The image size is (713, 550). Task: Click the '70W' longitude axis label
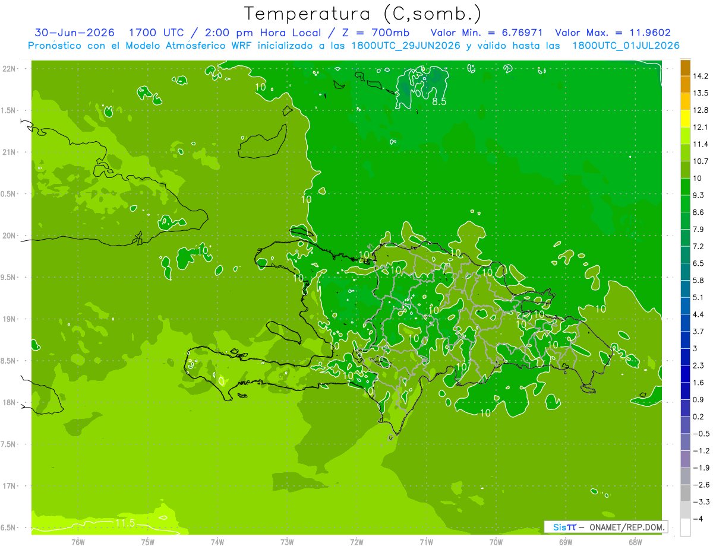496,542
